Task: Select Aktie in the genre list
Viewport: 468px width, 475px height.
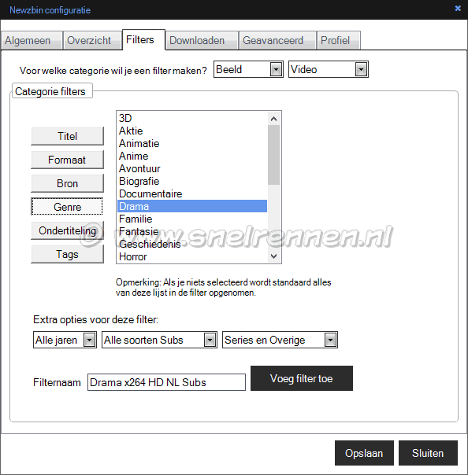Action: pyautogui.click(x=192, y=131)
